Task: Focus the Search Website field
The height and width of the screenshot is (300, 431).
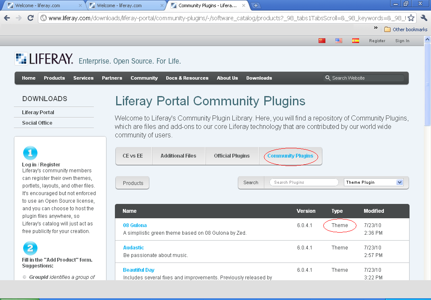Action: coord(364,78)
